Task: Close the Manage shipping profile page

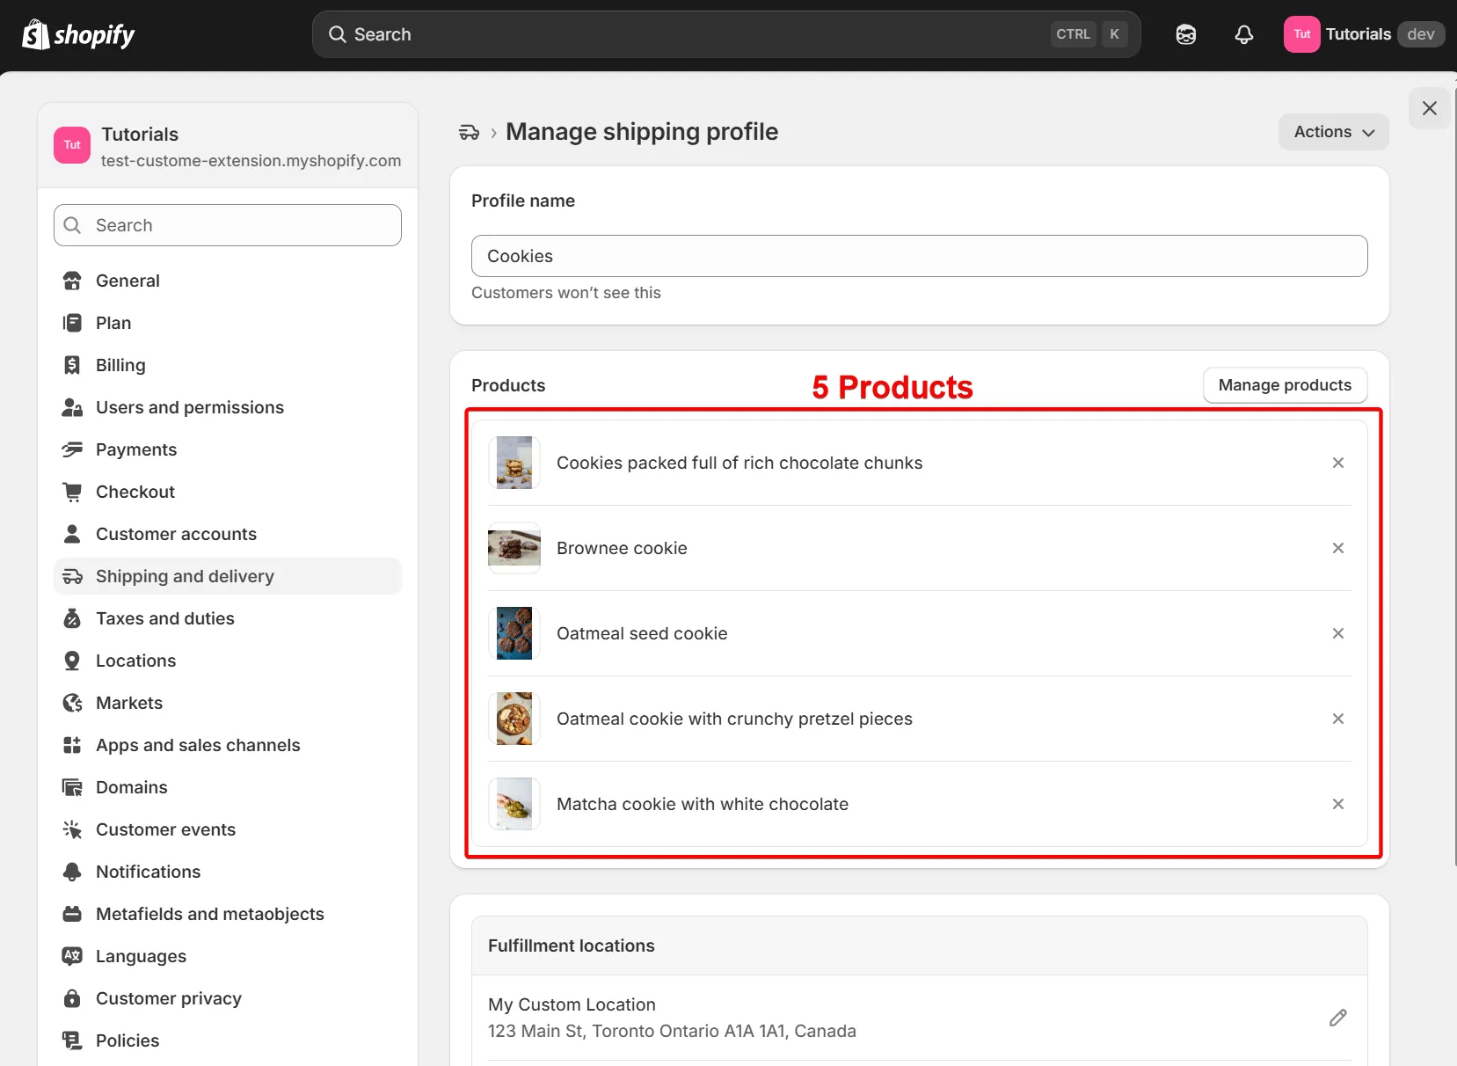Action: pos(1428,108)
